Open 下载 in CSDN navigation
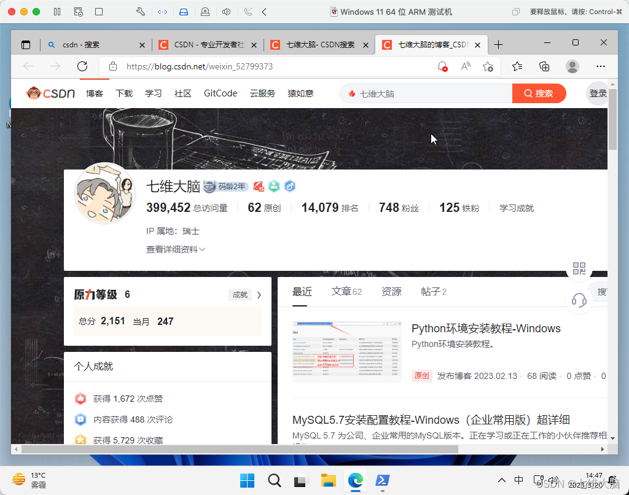629x495 pixels. click(x=124, y=93)
